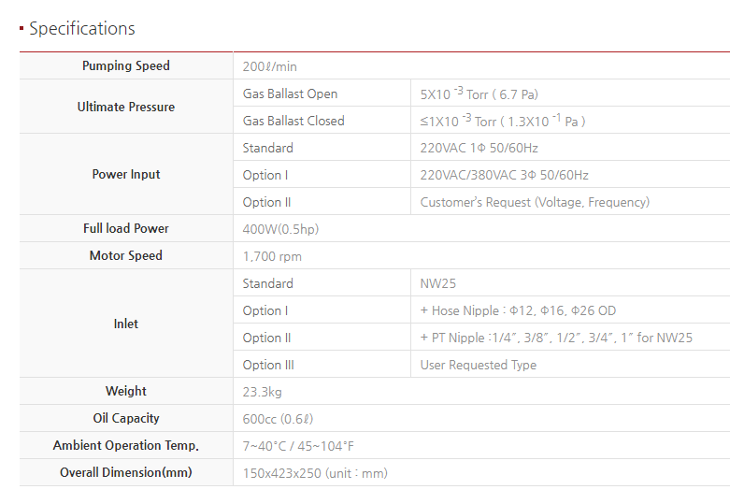Click the Specifications heading

tap(82, 29)
